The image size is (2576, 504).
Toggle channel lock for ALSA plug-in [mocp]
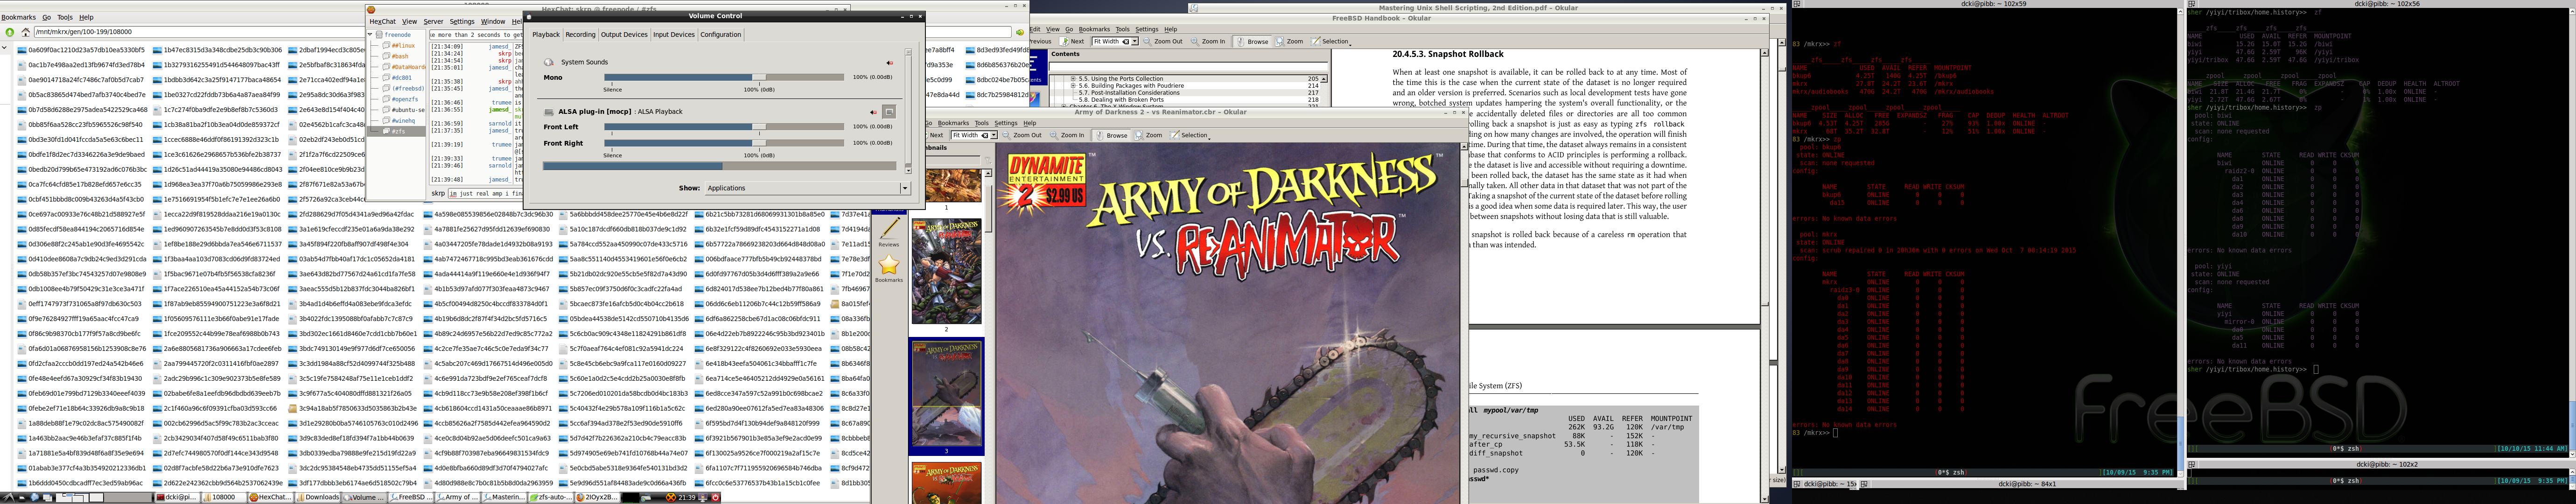click(x=889, y=112)
